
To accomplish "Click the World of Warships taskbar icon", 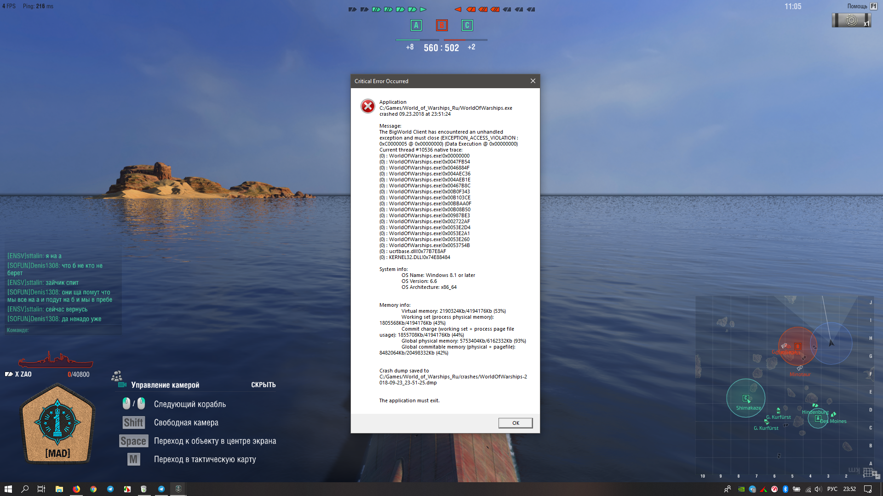I will tap(178, 489).
